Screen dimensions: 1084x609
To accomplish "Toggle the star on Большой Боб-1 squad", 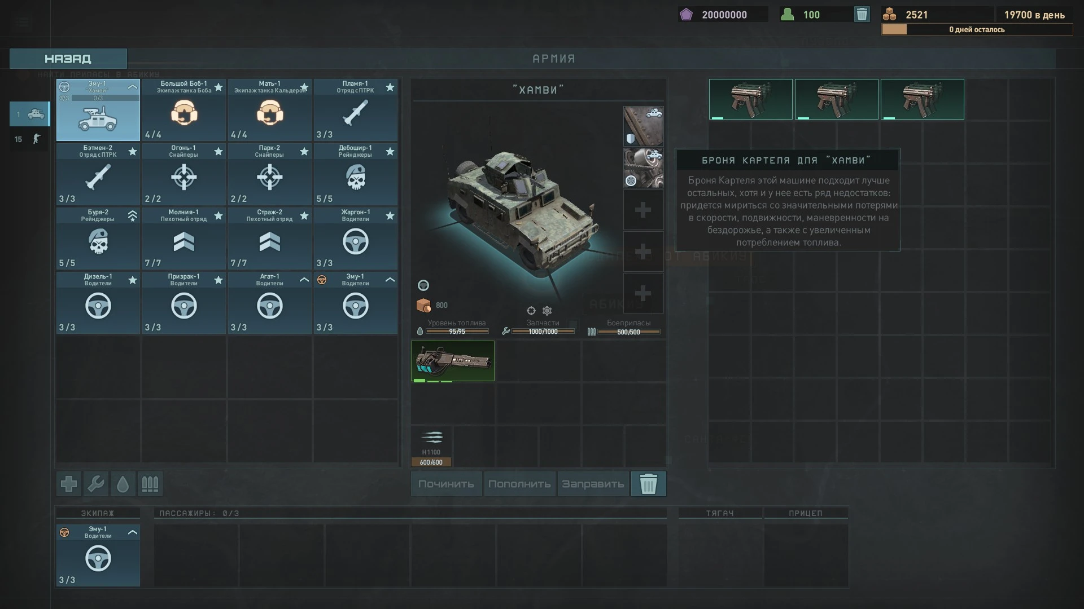I will [218, 87].
